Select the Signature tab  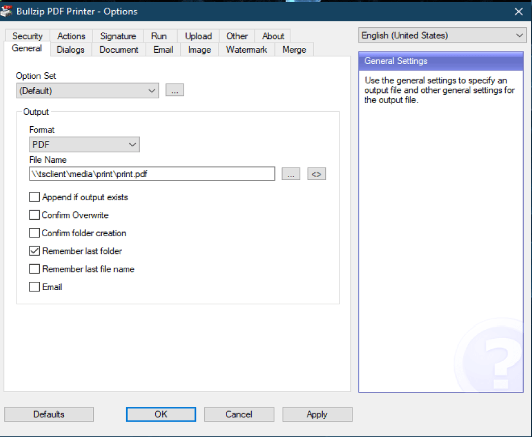click(118, 36)
